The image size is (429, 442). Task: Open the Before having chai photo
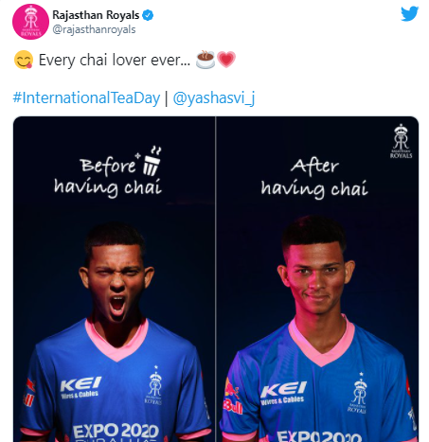[114, 279]
